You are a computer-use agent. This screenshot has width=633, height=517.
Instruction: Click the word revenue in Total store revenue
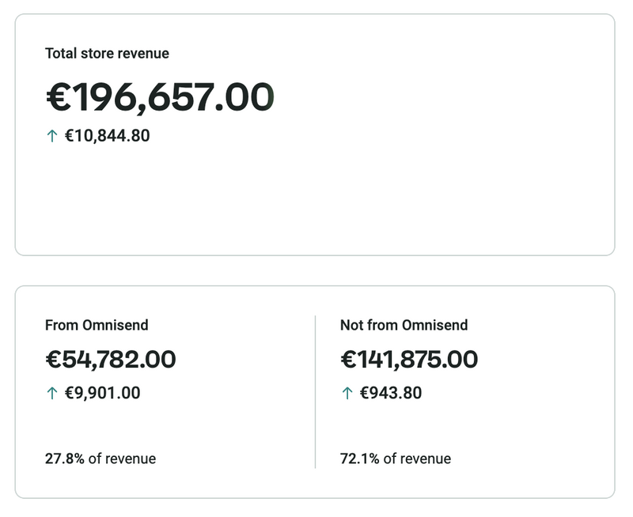tap(143, 54)
